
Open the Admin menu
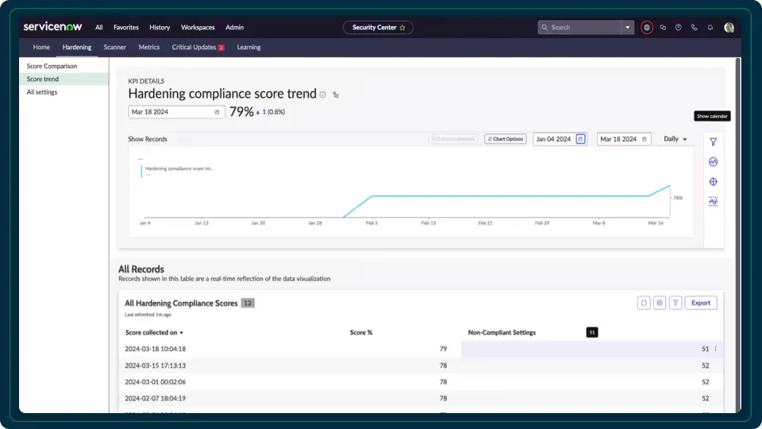[x=234, y=28]
